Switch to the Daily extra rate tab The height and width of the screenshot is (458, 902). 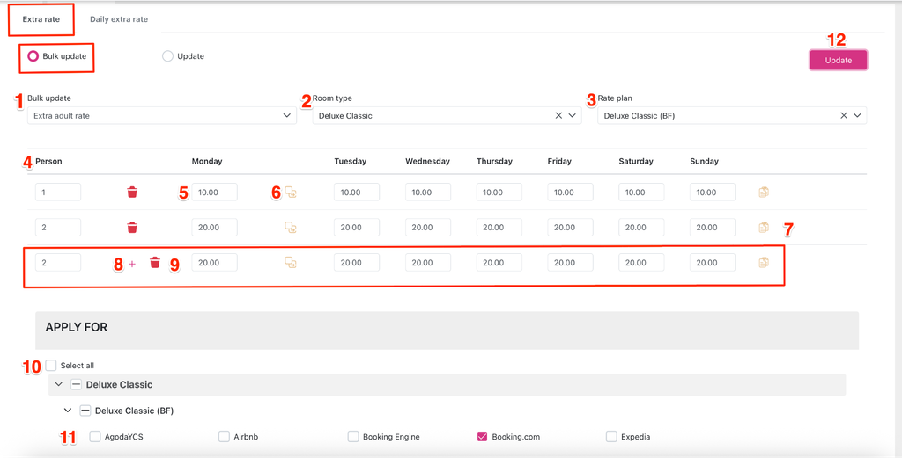click(x=119, y=19)
